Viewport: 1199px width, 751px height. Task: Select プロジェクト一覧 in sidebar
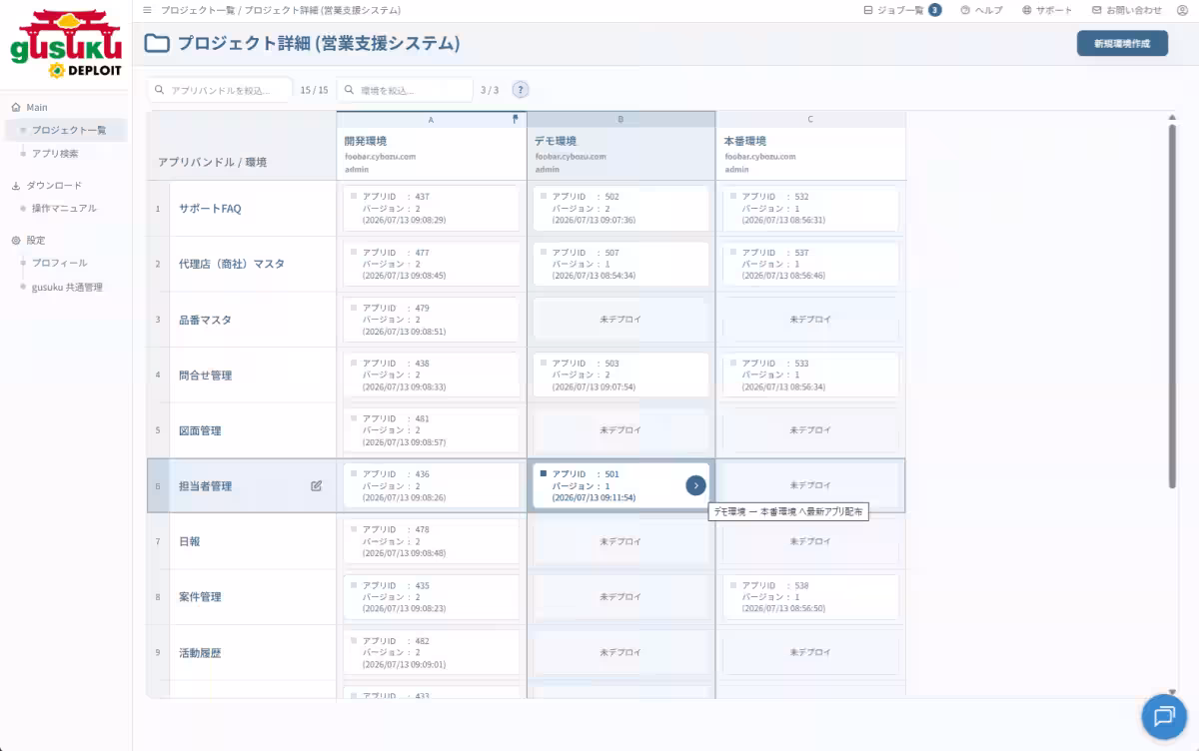pos(66,130)
